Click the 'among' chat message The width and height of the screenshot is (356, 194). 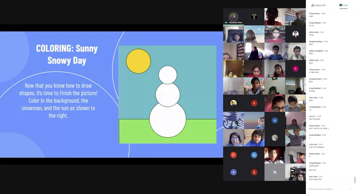click(x=312, y=91)
